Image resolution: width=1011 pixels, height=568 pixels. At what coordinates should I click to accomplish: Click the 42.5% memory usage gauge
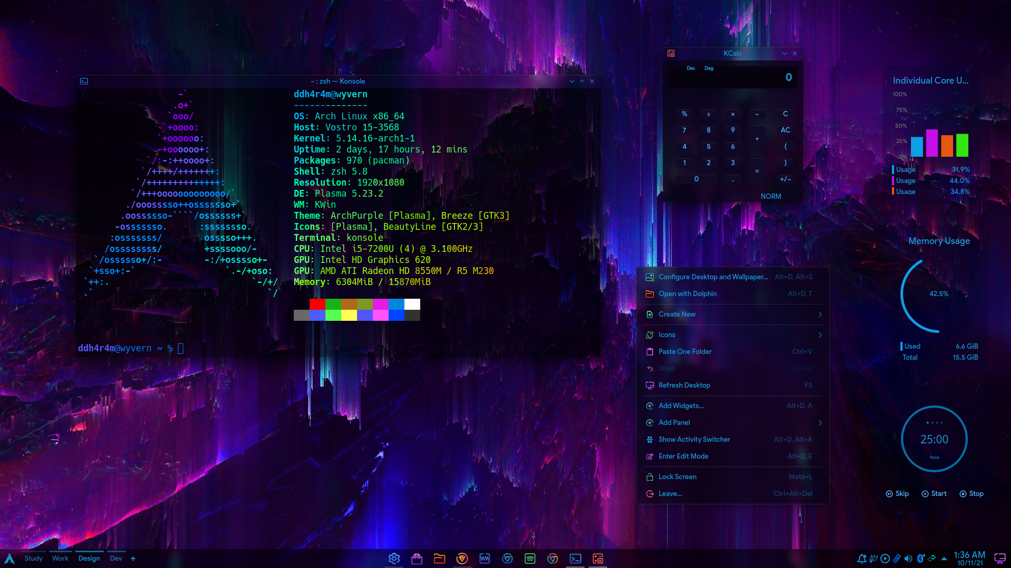(x=938, y=295)
